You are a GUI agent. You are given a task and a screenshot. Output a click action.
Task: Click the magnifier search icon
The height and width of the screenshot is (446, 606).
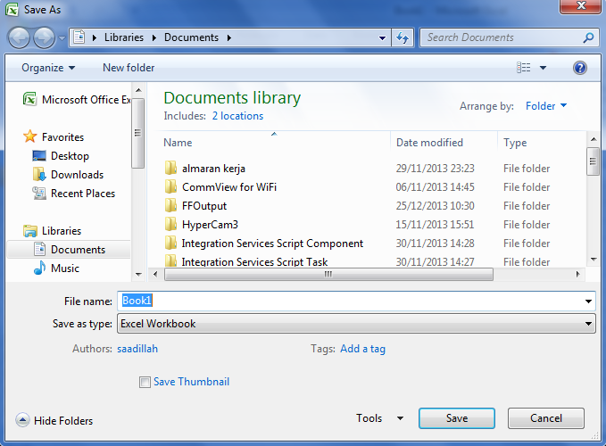click(588, 37)
